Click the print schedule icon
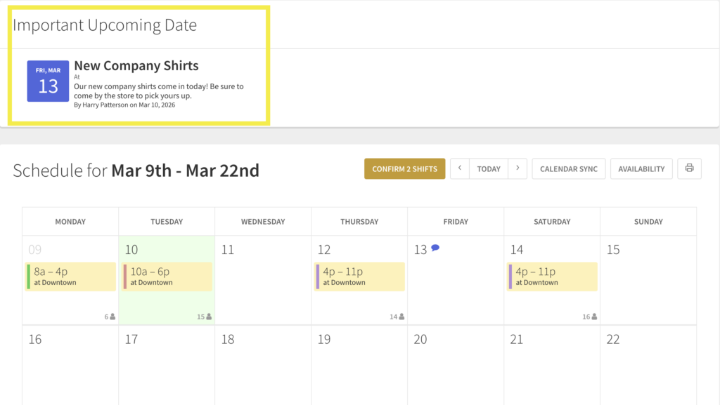The image size is (720, 405). point(689,168)
